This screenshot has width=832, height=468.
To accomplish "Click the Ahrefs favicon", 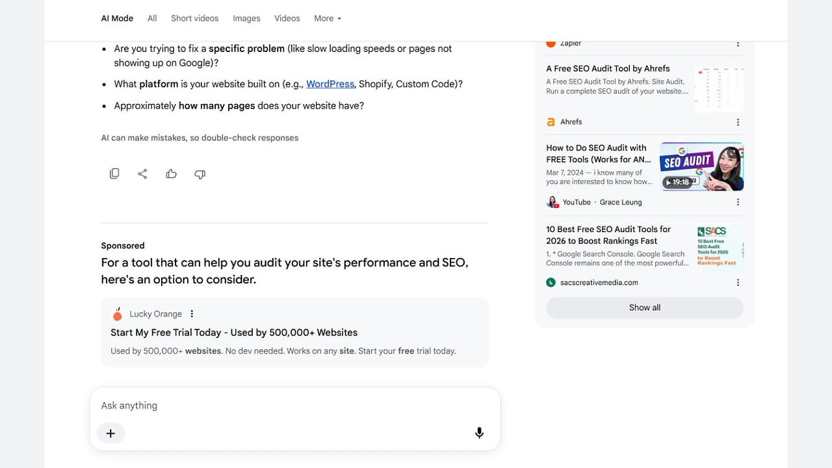I will coord(551,122).
